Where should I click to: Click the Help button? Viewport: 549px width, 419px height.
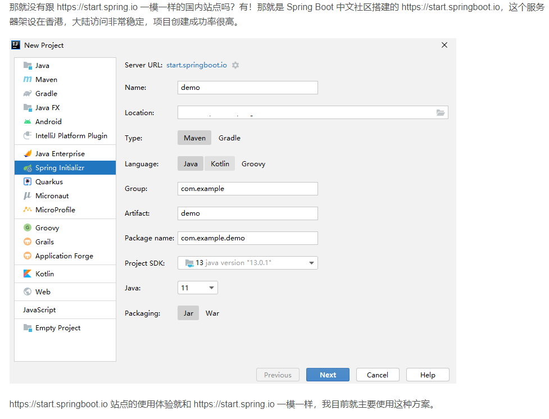point(428,375)
